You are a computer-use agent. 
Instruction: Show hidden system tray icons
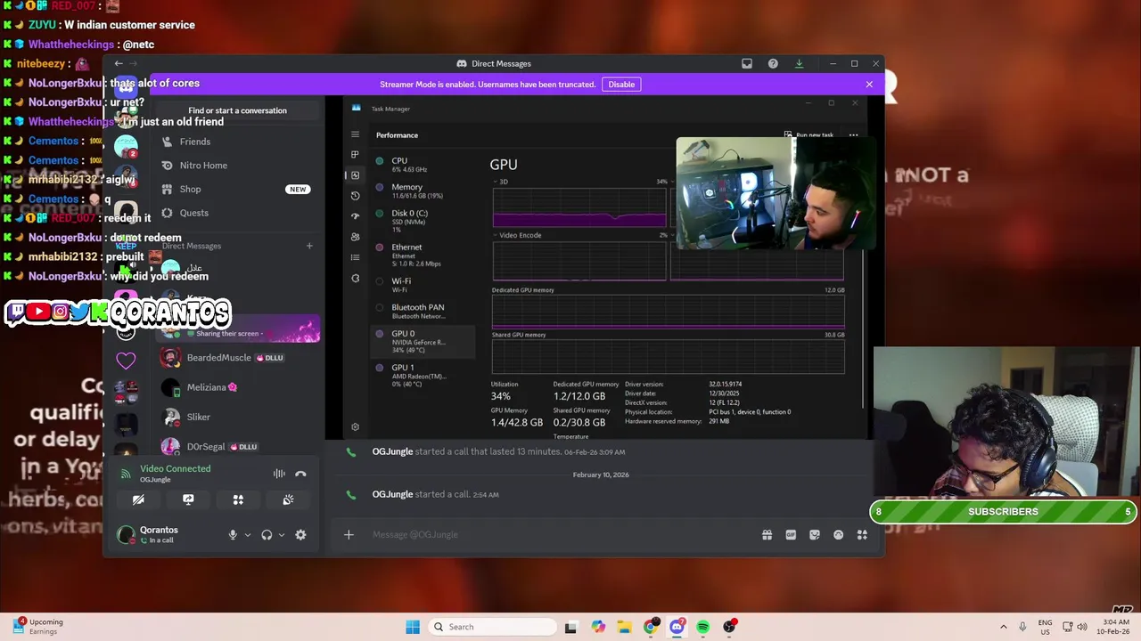tap(1003, 627)
